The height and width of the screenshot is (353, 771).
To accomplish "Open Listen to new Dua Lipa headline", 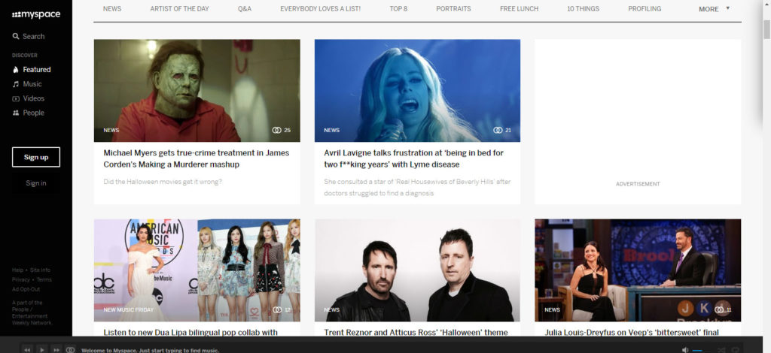I will [190, 333].
